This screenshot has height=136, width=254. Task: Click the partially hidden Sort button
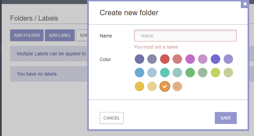click(x=82, y=35)
